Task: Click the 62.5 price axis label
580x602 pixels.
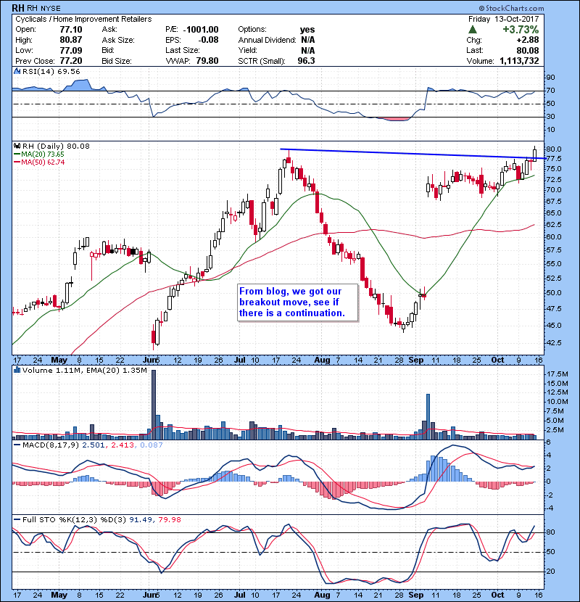Action: coord(554,225)
